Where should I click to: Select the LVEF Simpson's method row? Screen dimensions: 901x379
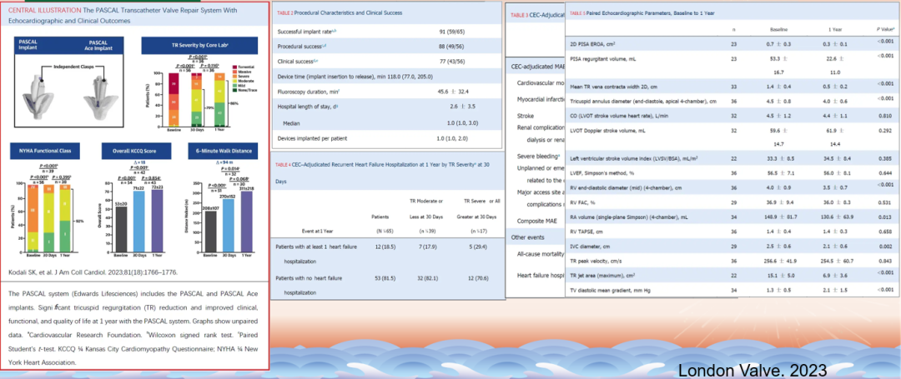tap(731, 172)
